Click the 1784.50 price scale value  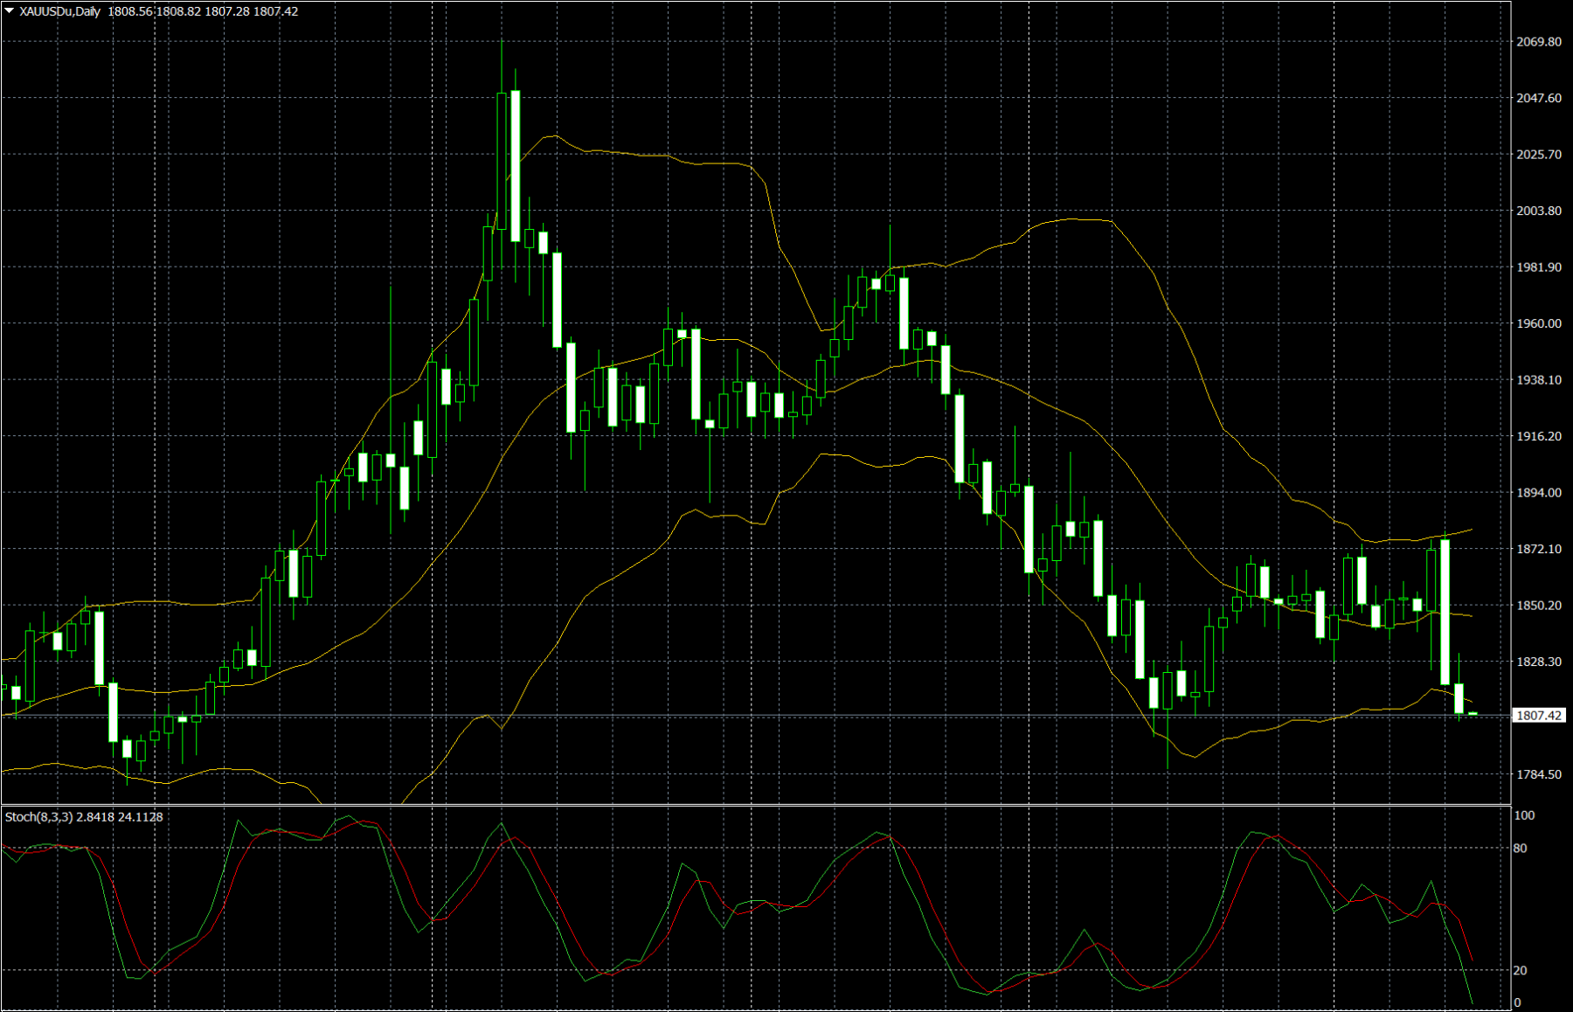1539,774
